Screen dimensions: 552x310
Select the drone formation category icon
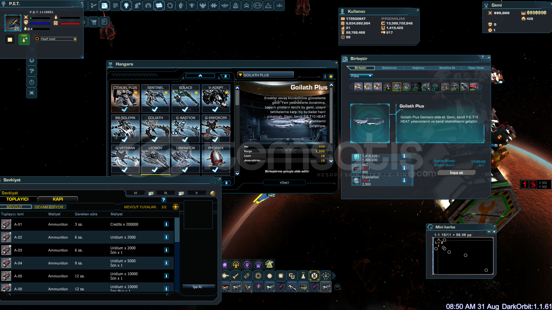click(x=326, y=276)
